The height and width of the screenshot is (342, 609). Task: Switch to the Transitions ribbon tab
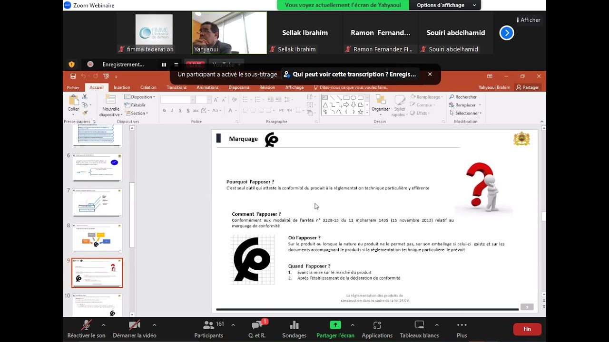177,87
